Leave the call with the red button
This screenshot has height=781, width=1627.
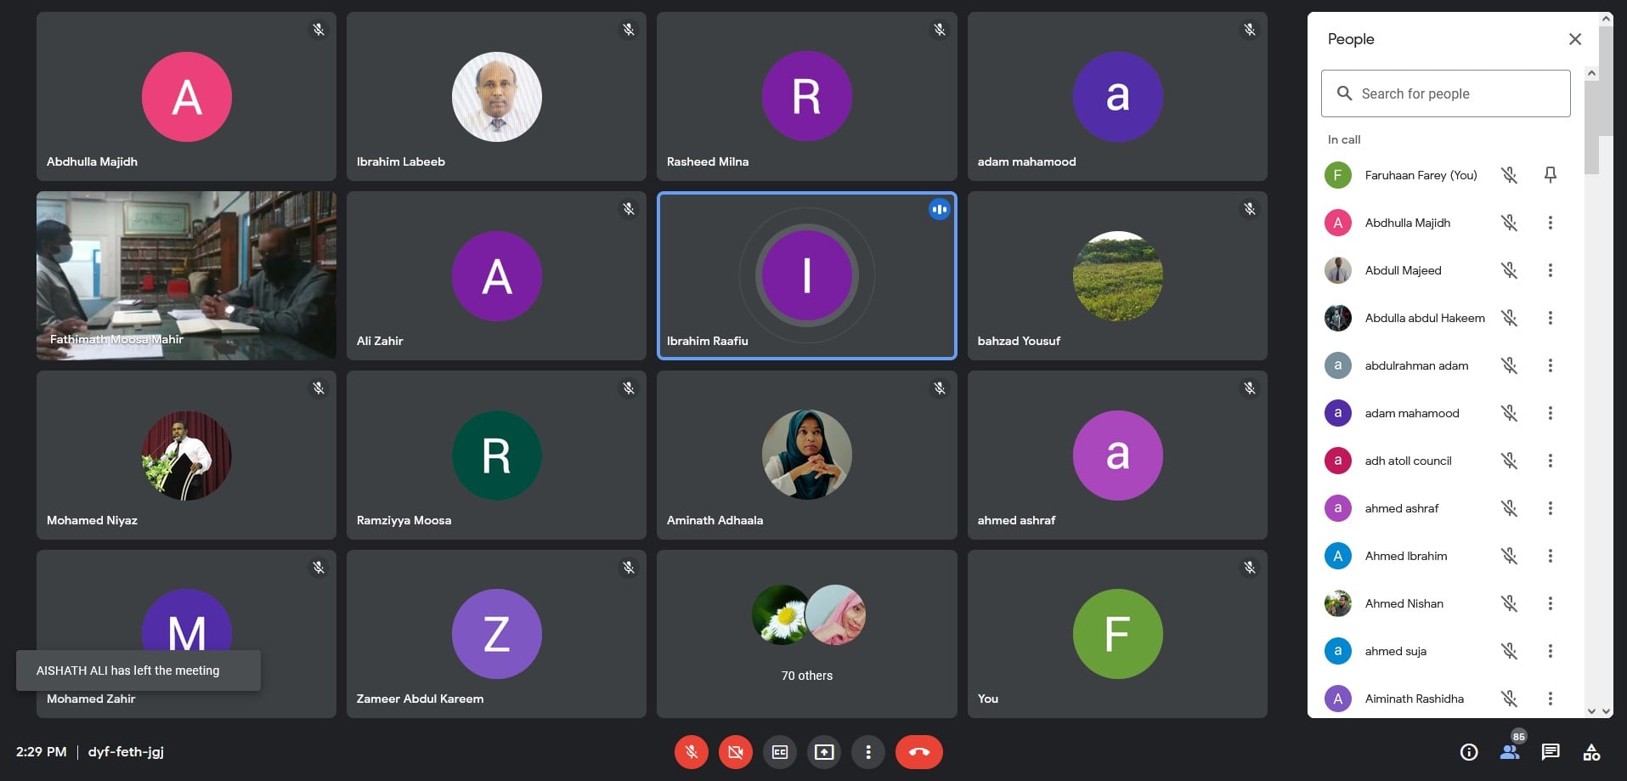tap(919, 752)
